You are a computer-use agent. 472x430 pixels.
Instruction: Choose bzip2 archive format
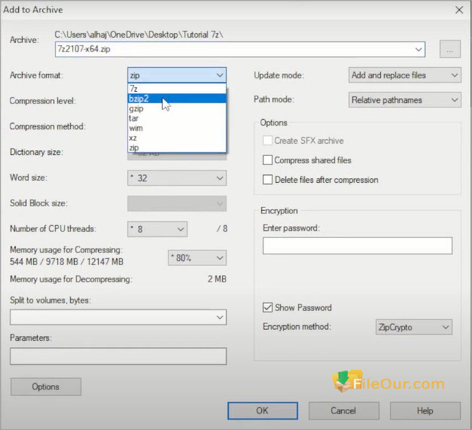[177, 99]
